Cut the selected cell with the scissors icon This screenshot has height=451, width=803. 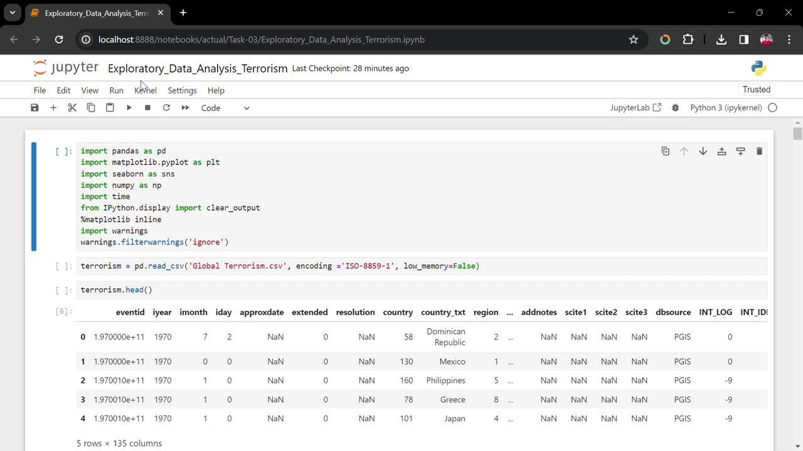[72, 108]
